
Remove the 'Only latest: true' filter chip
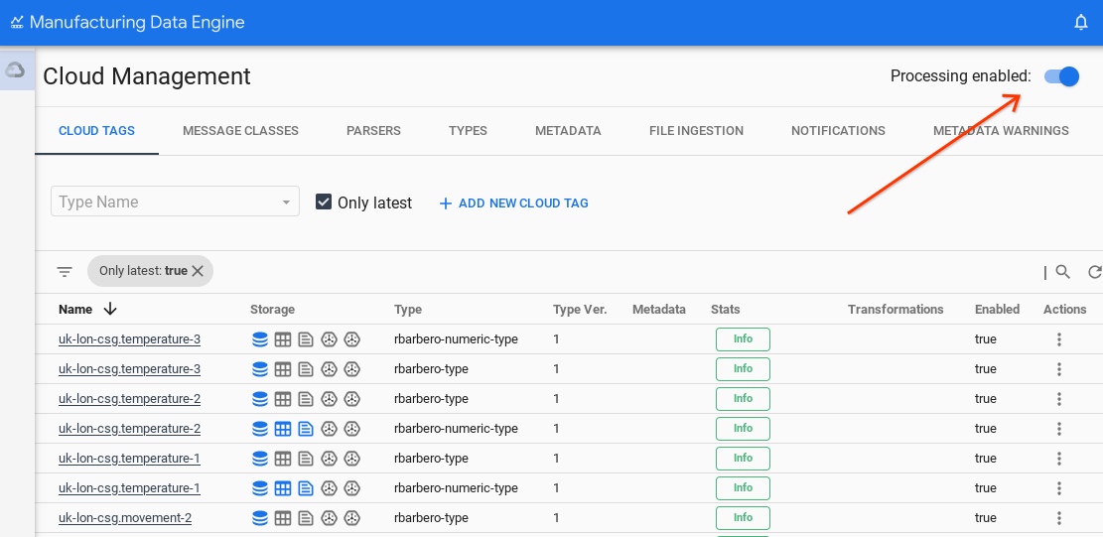pos(198,271)
